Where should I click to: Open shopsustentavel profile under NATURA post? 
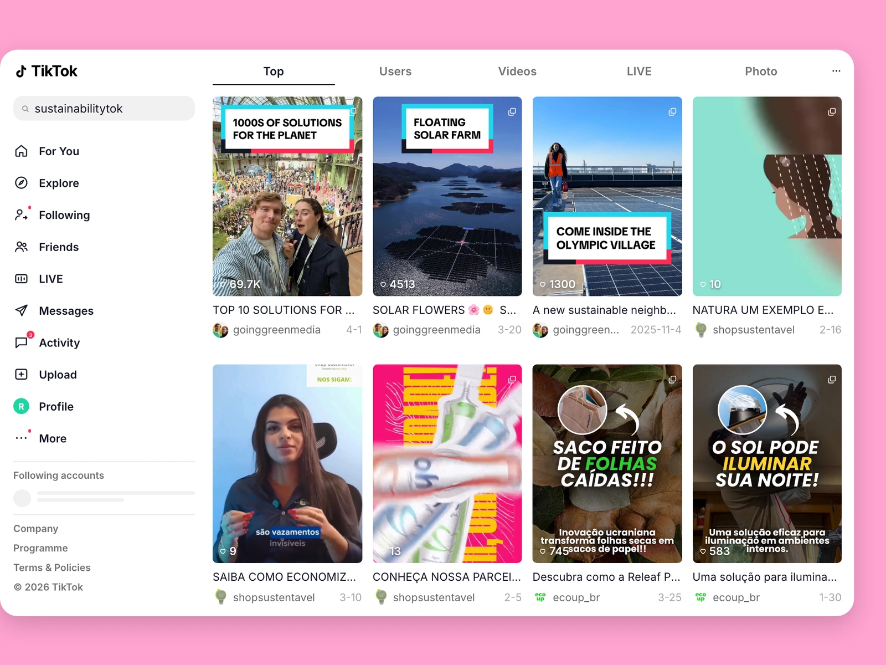(753, 330)
